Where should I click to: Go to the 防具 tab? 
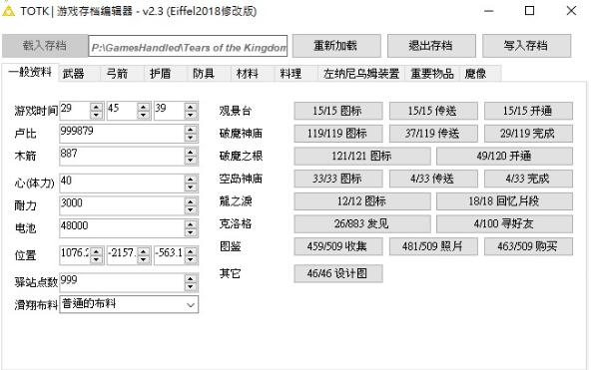pyautogui.click(x=209, y=74)
